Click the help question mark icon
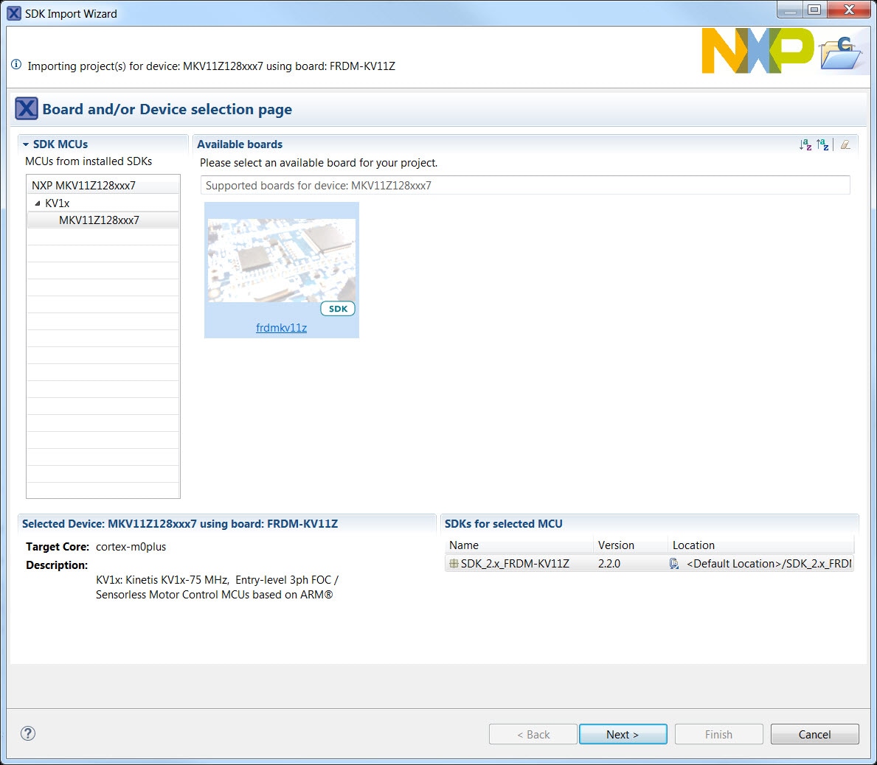The width and height of the screenshot is (877, 765). (28, 733)
